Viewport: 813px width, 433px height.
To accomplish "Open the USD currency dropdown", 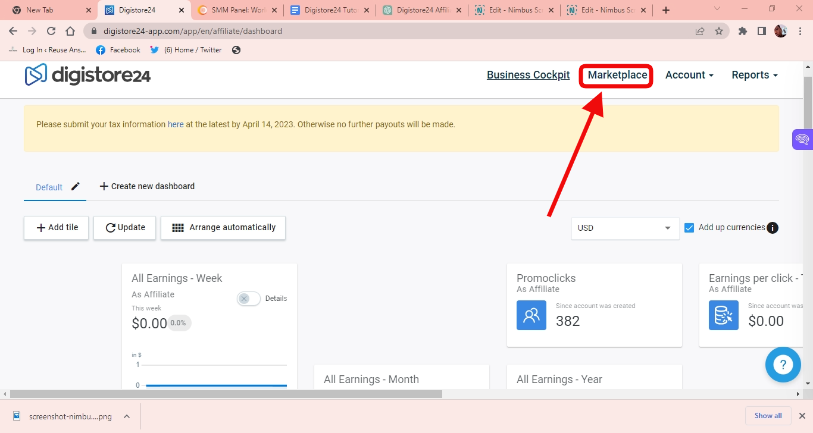I will click(625, 228).
